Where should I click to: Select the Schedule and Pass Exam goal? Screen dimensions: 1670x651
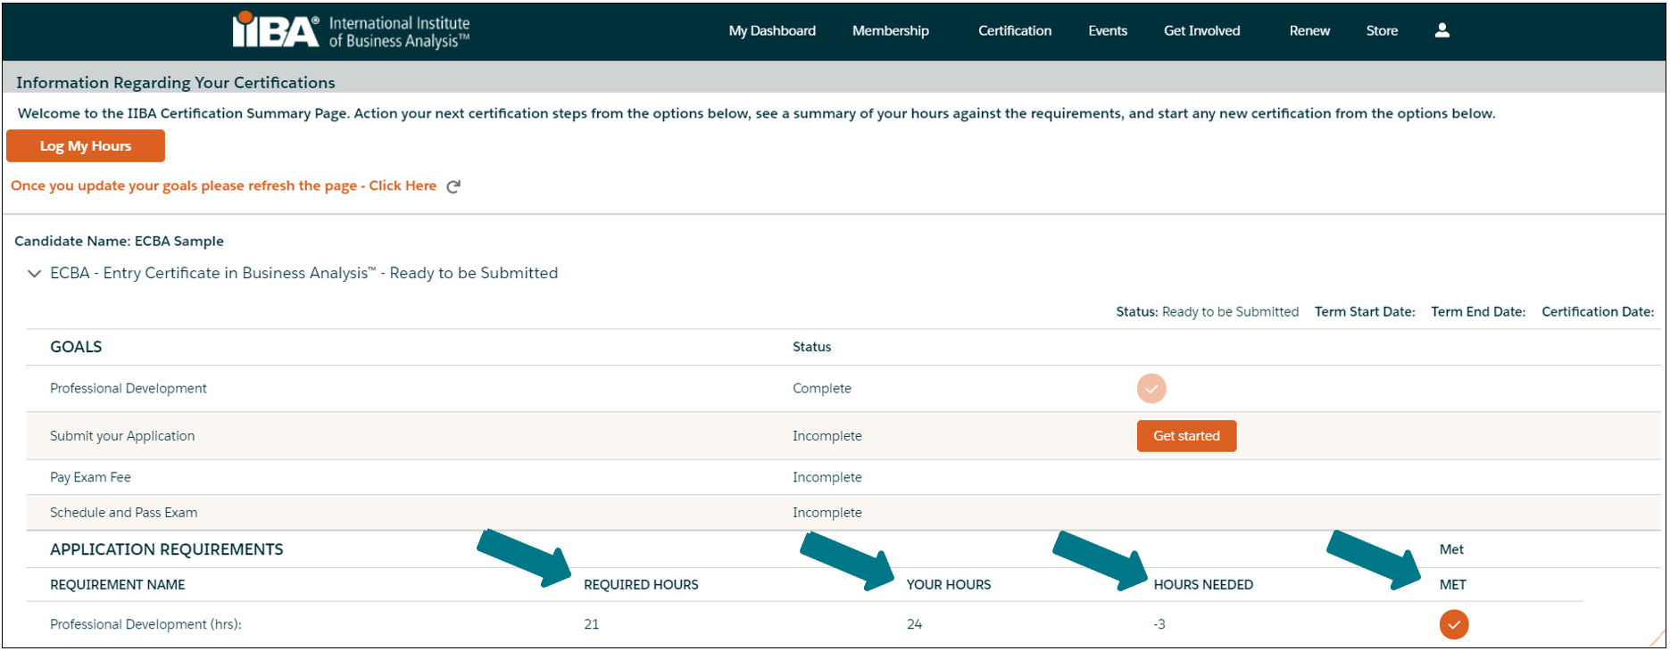pos(124,513)
